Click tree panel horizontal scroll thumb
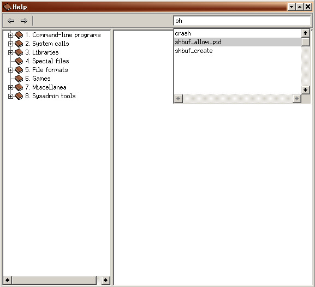The image size is (315, 287). pyautogui.click(x=54, y=280)
